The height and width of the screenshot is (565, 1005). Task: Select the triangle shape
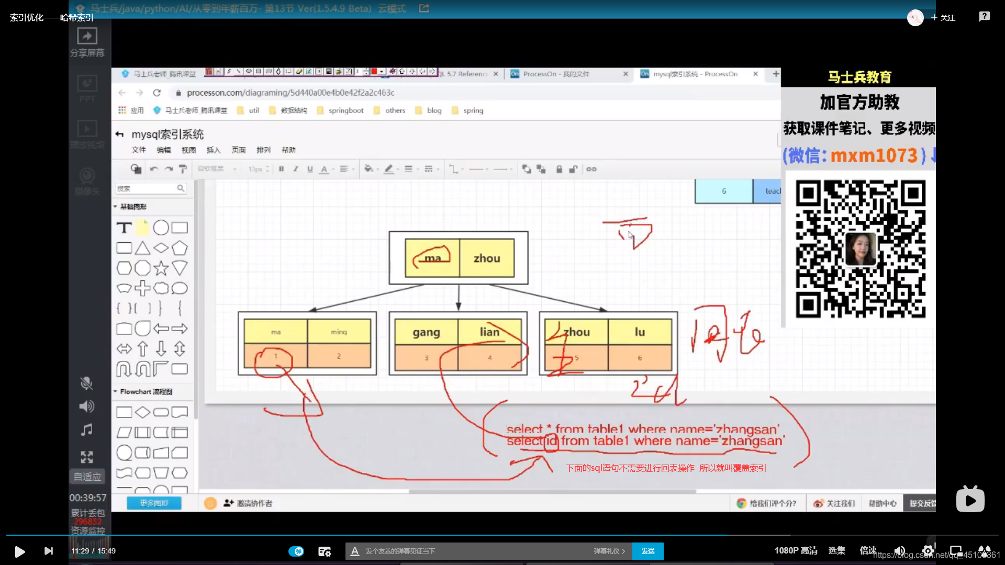[142, 248]
